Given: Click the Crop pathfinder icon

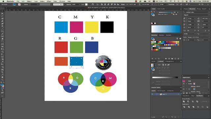Looking at the screenshot, I should (198, 107).
